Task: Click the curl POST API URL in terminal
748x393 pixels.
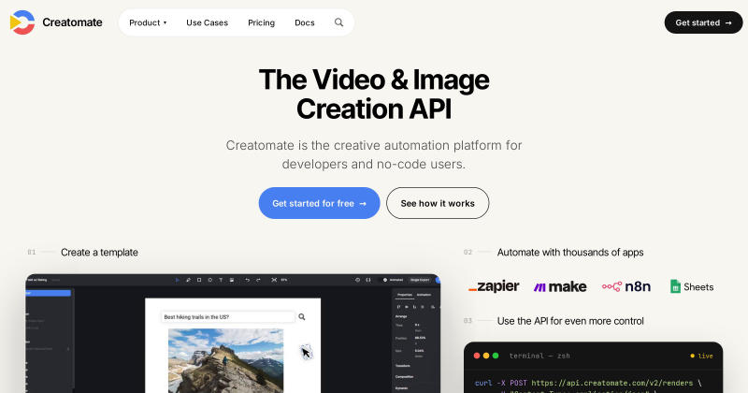Action: (x=612, y=383)
